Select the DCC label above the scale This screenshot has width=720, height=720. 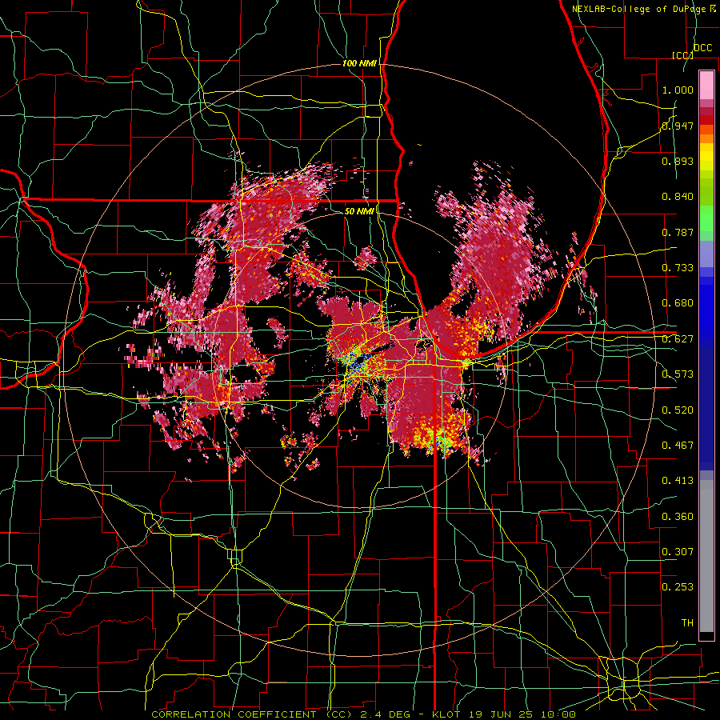coord(702,48)
